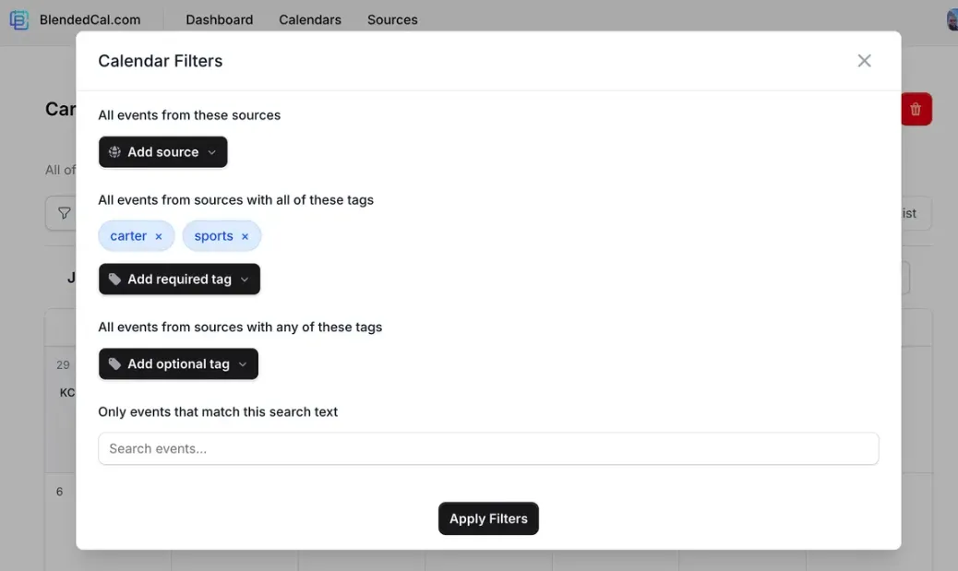
Task: Focus the Search events text field
Action: pos(488,449)
